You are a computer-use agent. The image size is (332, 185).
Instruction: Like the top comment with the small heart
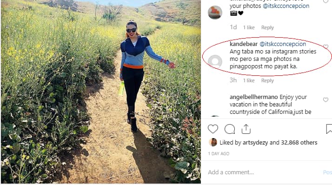(325, 1)
